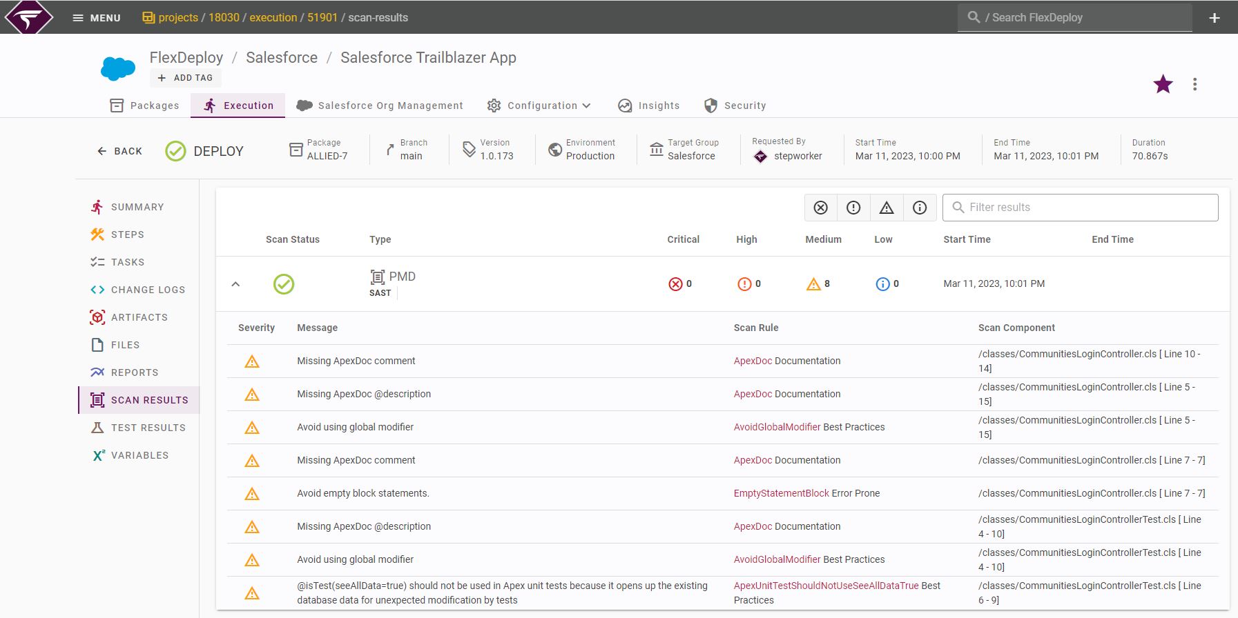The height and width of the screenshot is (618, 1238).
Task: Open breadcrumb 51901 link
Action: pyautogui.click(x=322, y=17)
